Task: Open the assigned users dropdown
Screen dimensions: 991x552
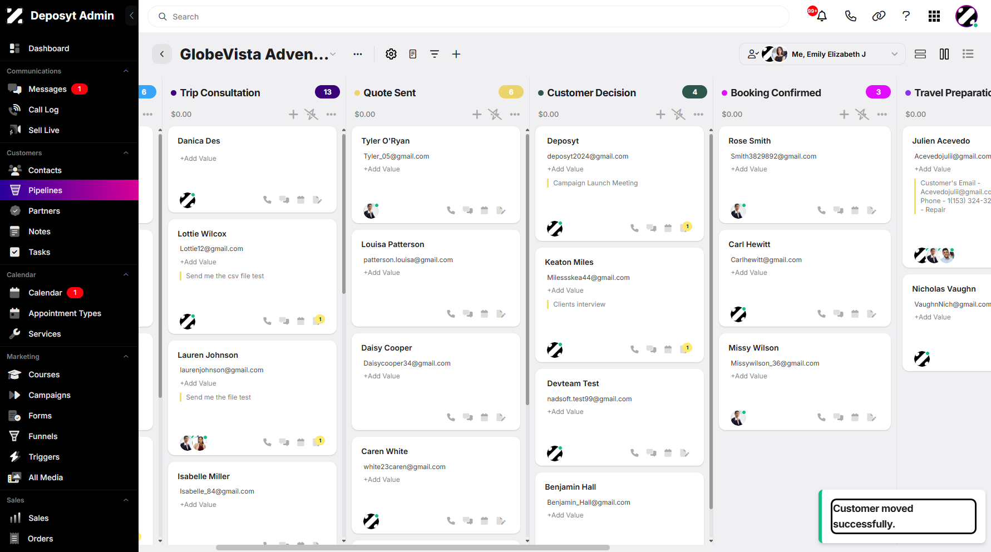Action: coord(822,54)
